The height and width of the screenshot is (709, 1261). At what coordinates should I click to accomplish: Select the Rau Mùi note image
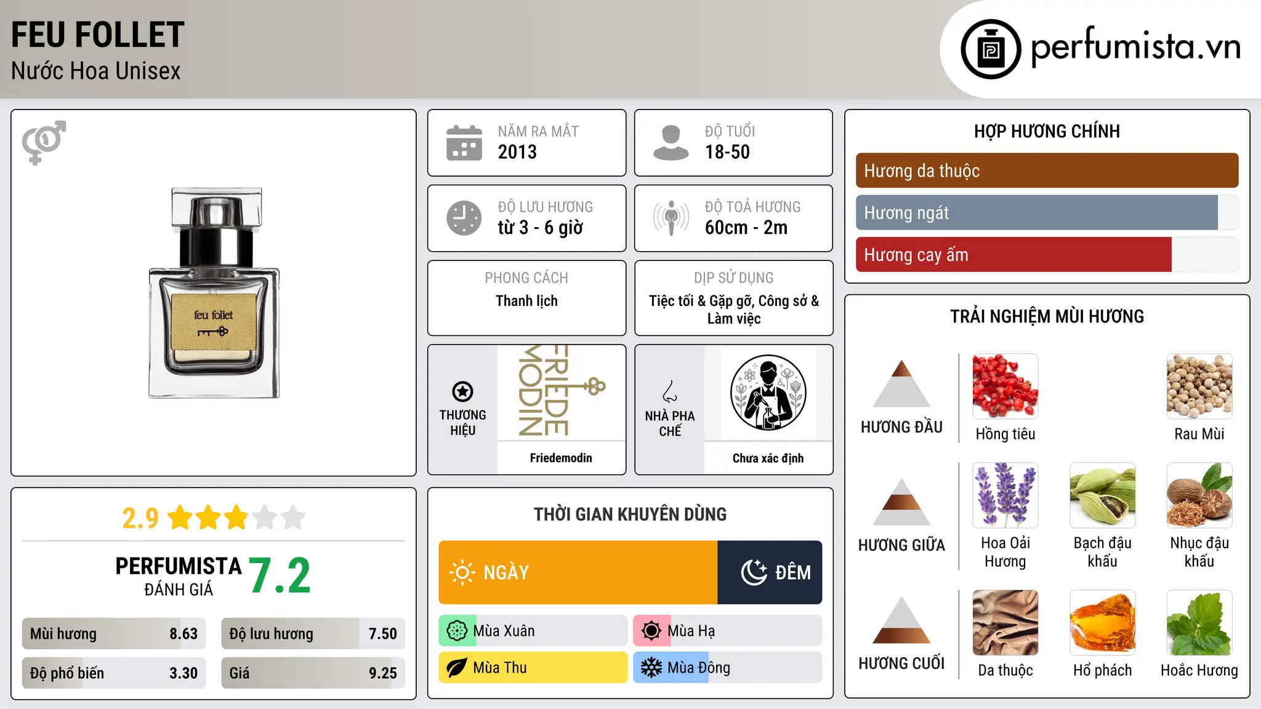[1199, 387]
